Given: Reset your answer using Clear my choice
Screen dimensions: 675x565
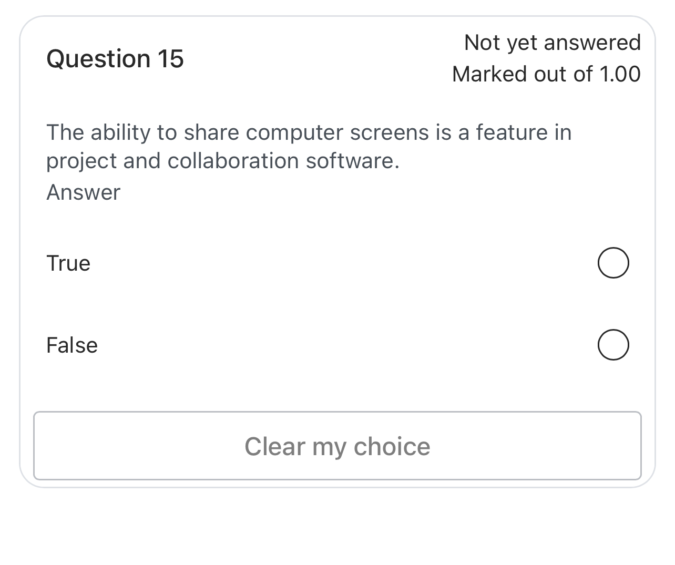Looking at the screenshot, I should (337, 446).
